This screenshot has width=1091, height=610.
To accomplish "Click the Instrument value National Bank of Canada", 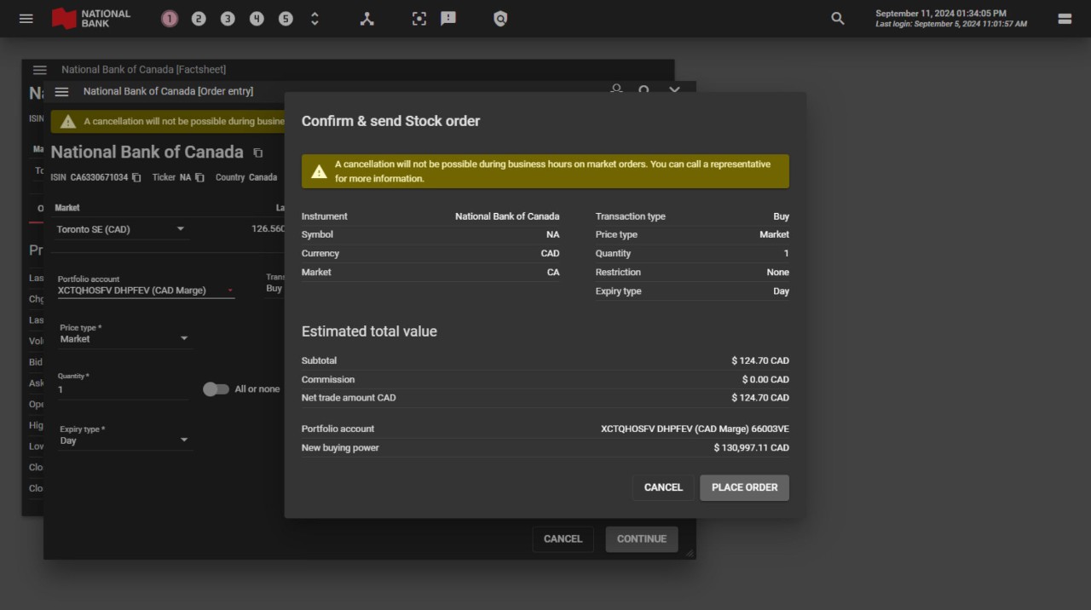I will pos(507,216).
